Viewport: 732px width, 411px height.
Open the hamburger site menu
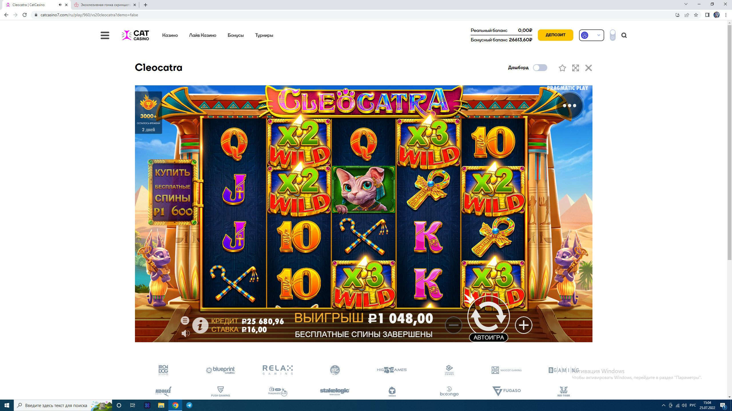pyautogui.click(x=105, y=35)
